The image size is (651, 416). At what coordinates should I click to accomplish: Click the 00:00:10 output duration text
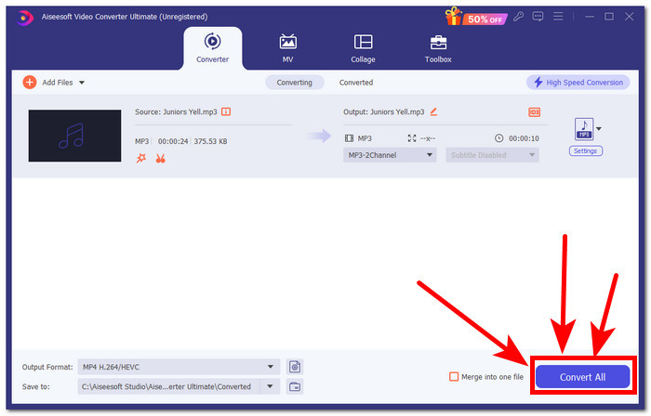click(524, 138)
